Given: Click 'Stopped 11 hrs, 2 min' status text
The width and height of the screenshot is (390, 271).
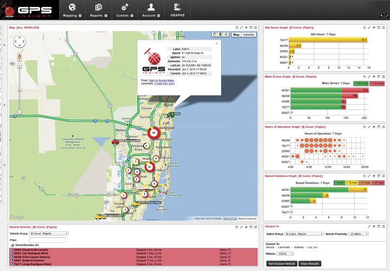Looking at the screenshot, I should (x=149, y=261).
